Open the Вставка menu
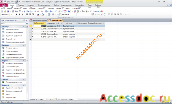Screen dimensions: 172x104 33,9
